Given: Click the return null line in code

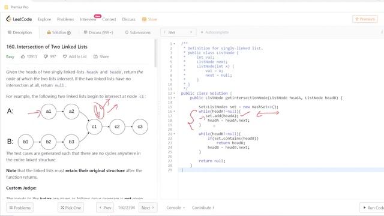Looking at the screenshot, I should pyautogui.click(x=212, y=161).
